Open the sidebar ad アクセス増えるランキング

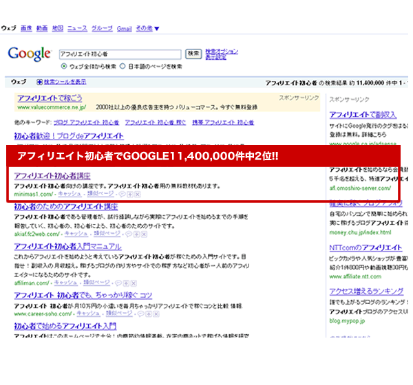[x=366, y=291]
